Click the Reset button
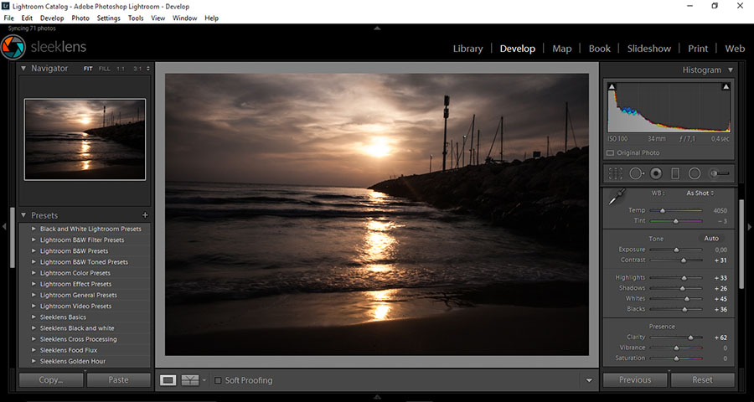Image resolution: width=754 pixels, height=402 pixels. pos(702,379)
